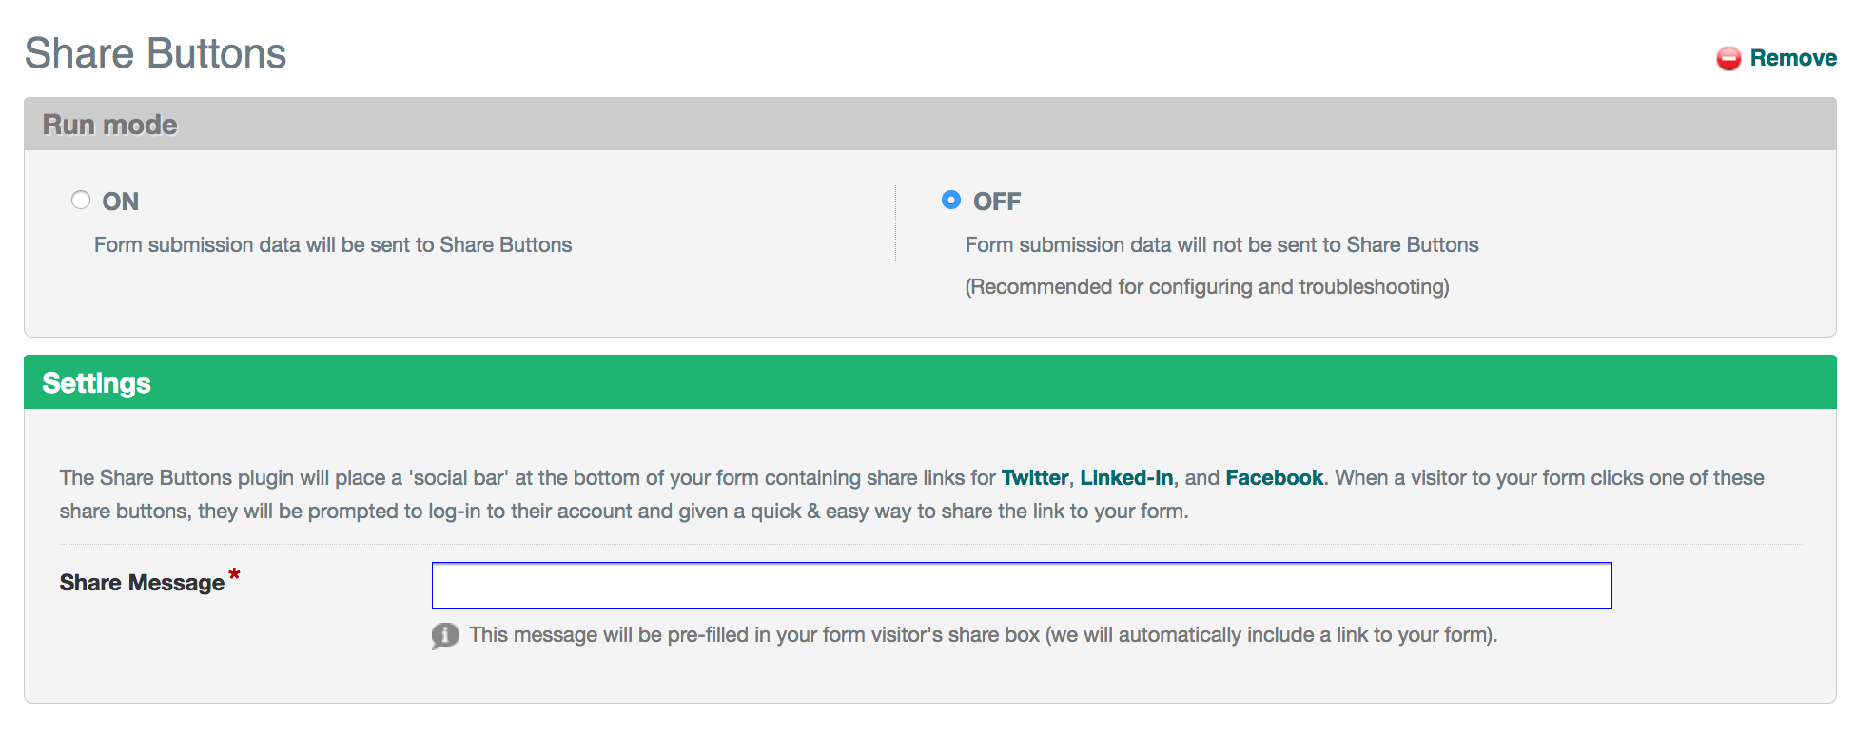Open the Twitter link
Viewport: 1855px width, 734px height.
pos(1034,477)
